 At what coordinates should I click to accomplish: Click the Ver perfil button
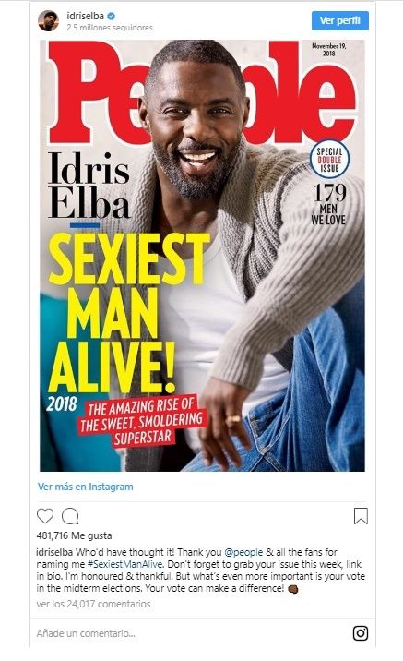coord(340,20)
